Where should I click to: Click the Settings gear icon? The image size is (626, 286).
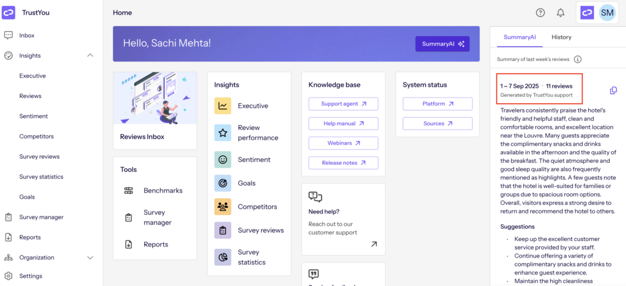[9, 276]
